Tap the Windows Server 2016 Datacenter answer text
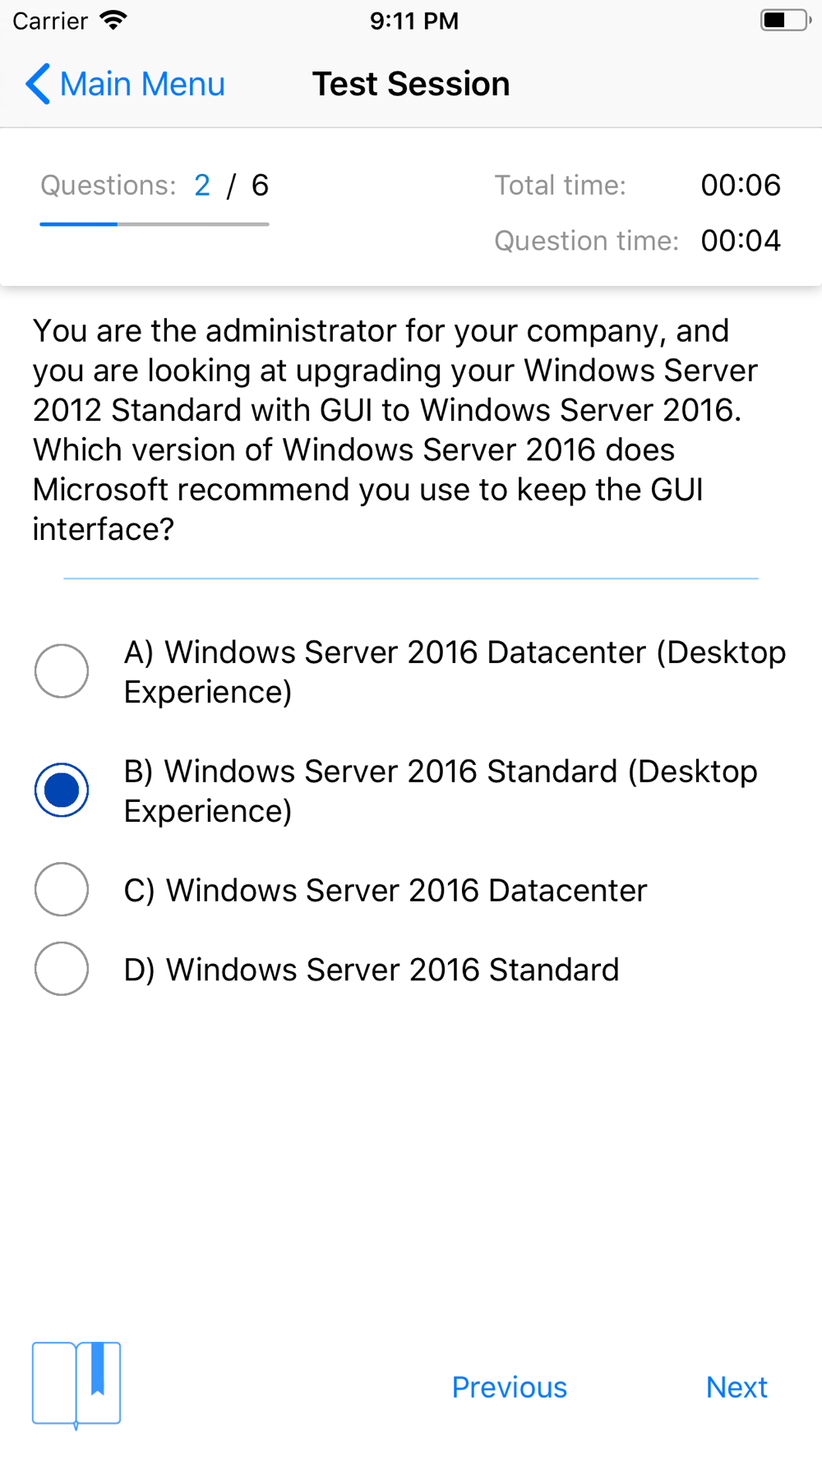This screenshot has height=1461, width=822. 386,891
